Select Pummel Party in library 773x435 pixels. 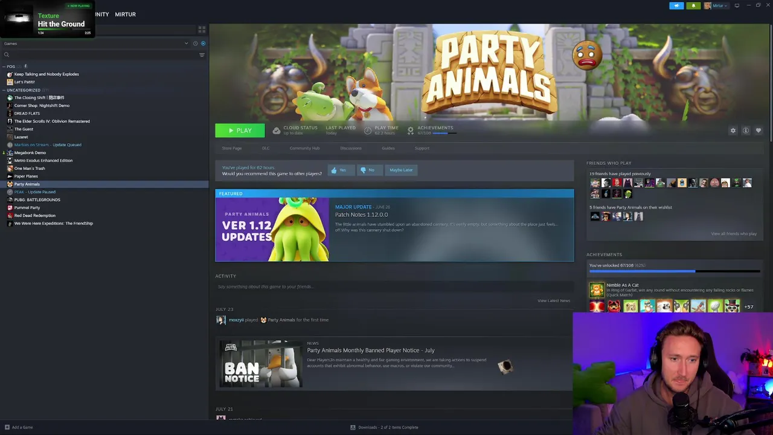point(27,208)
